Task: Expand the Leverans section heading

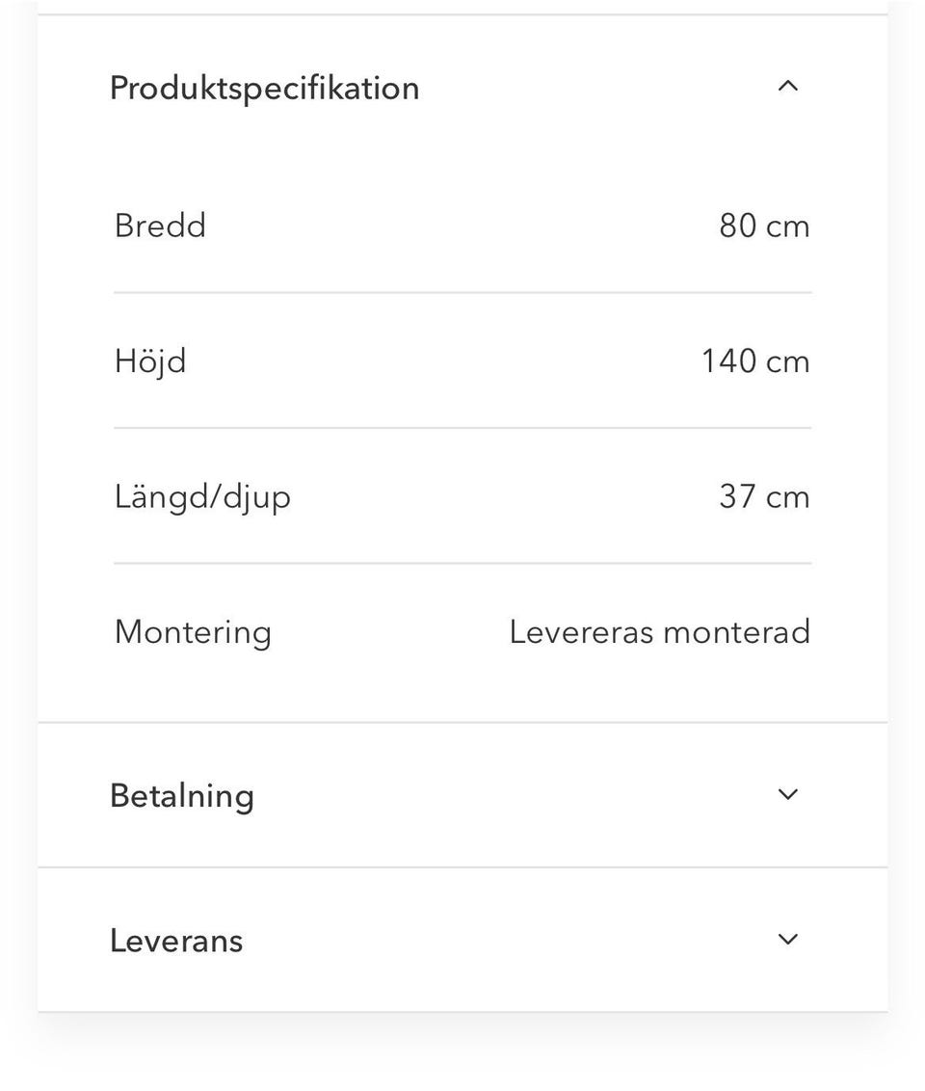Action: pyautogui.click(x=176, y=941)
